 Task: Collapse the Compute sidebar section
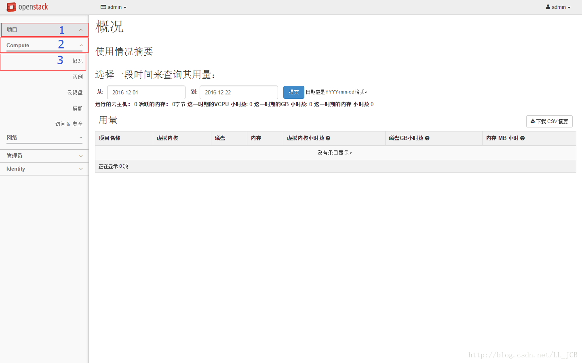click(x=44, y=45)
